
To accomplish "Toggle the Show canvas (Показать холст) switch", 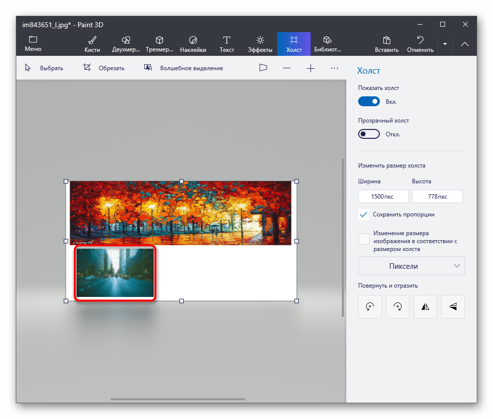I will [369, 101].
